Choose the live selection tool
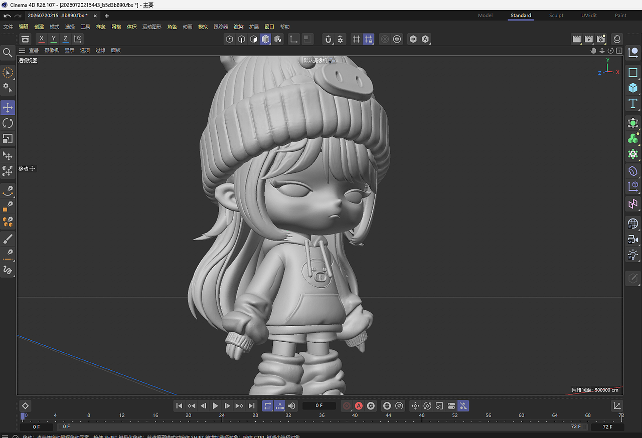642x438 pixels. coord(8,73)
